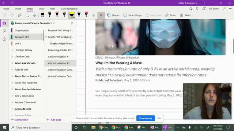Screen dimensions: 234x131
Task: Click Add page
Action: [54, 120]
